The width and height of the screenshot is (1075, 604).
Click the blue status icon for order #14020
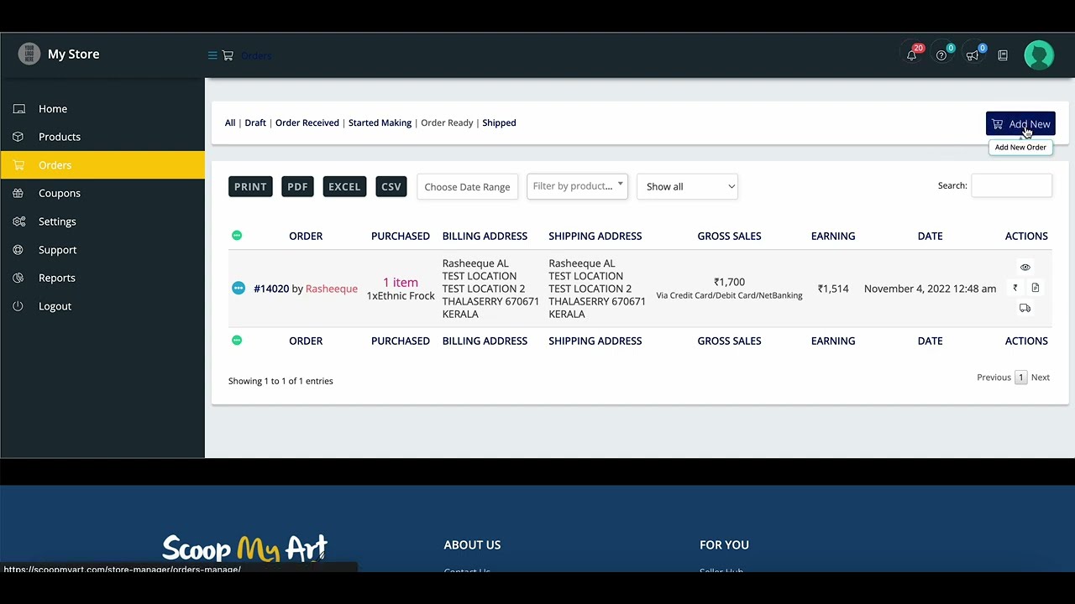coord(239,289)
